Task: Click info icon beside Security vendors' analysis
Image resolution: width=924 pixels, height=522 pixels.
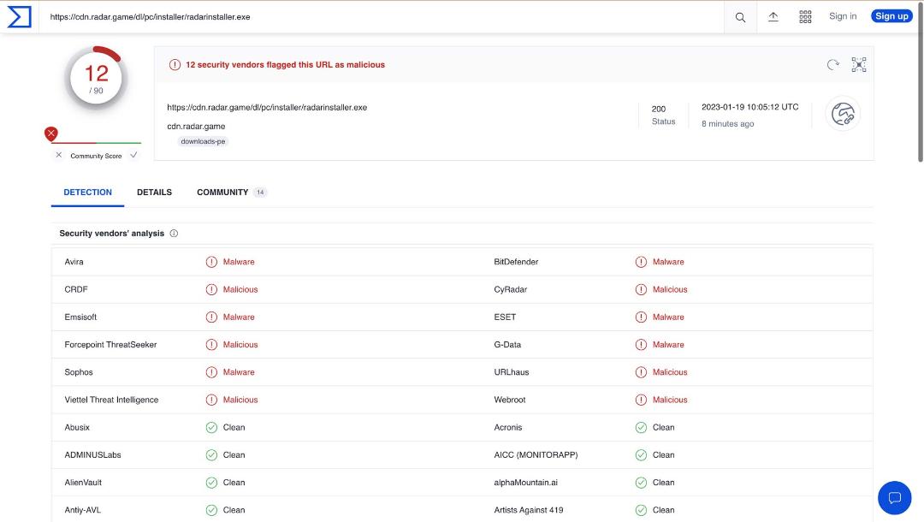Action: pos(174,234)
